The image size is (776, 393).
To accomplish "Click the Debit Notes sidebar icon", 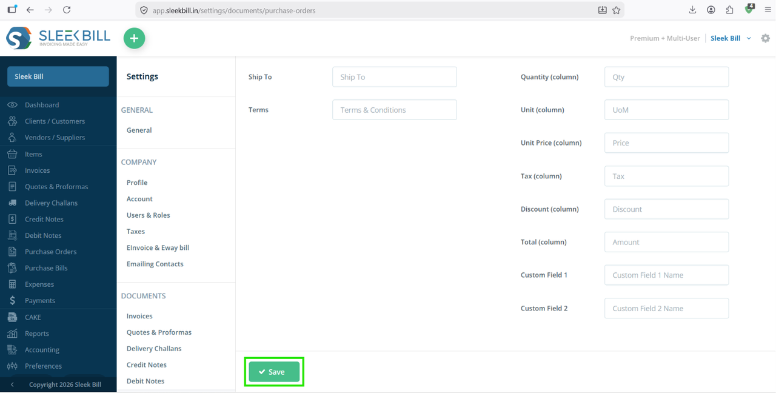I will coord(12,235).
